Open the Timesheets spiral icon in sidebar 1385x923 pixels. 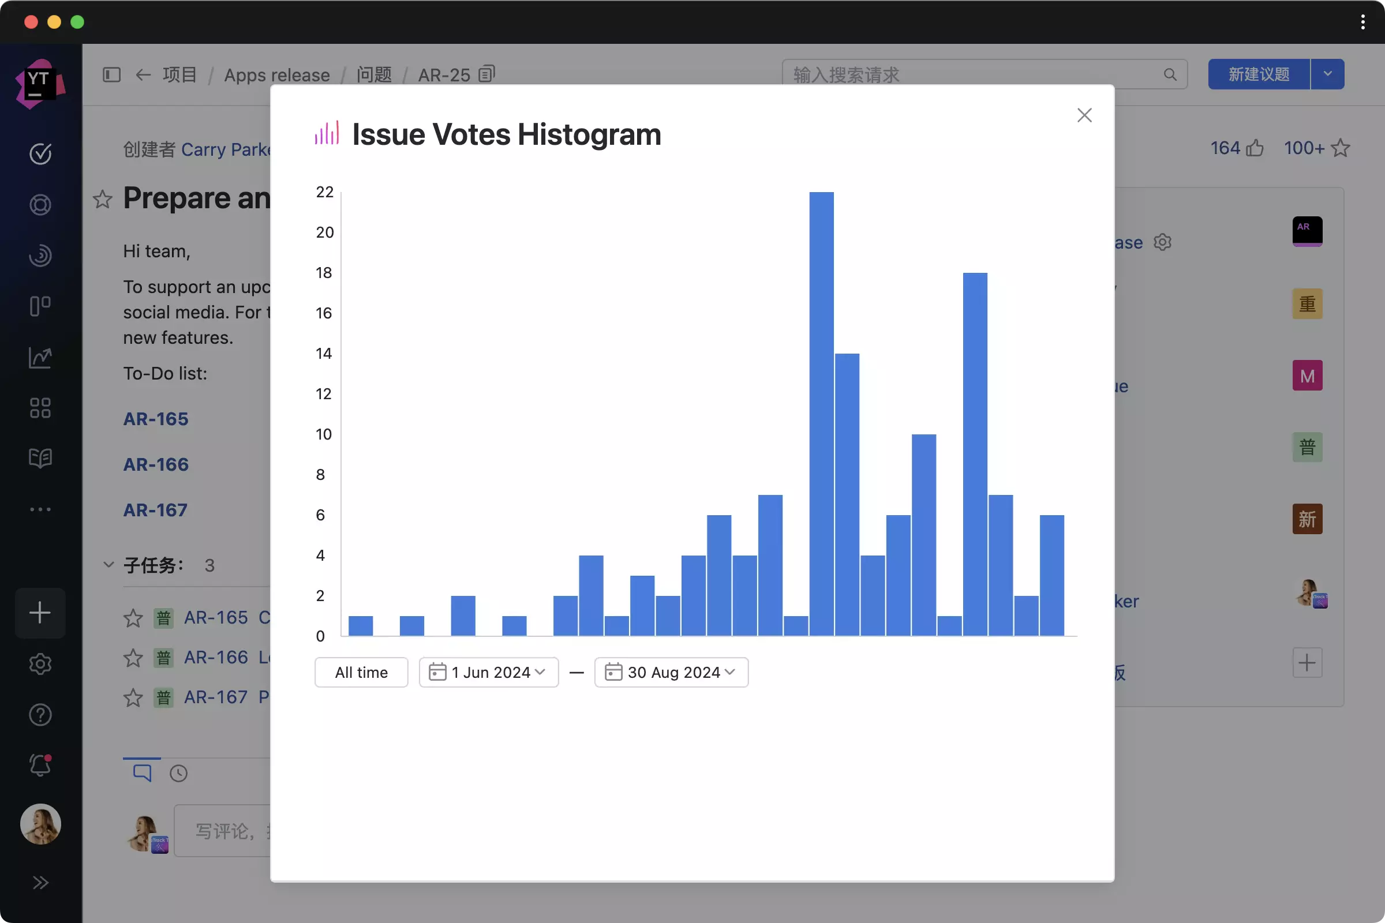40,256
